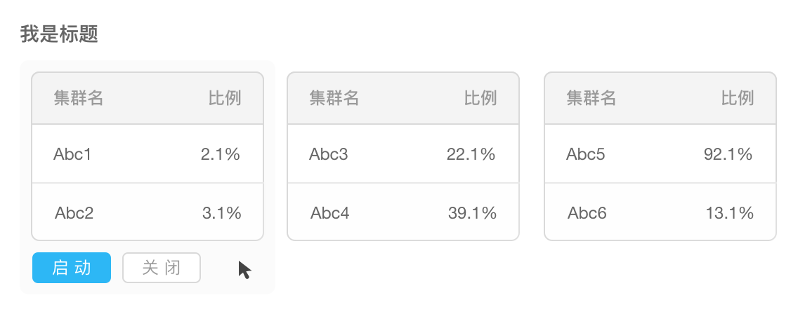Screen dimensions: 798x328
Task: Click the 2.1% ratio value
Action: (x=221, y=154)
